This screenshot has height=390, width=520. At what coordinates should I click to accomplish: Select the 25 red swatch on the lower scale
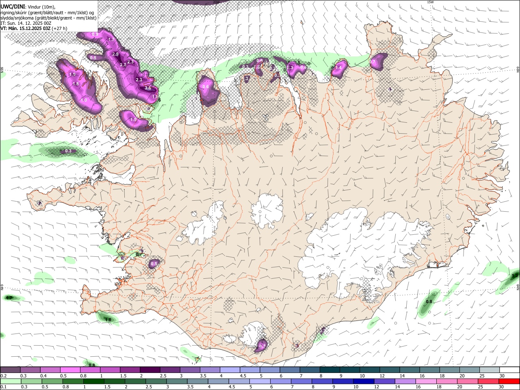tap(488, 381)
